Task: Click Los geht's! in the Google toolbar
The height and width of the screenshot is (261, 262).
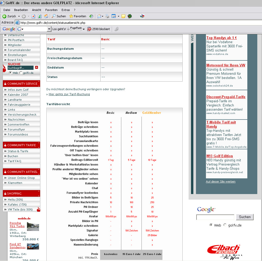Action: click(59, 29)
